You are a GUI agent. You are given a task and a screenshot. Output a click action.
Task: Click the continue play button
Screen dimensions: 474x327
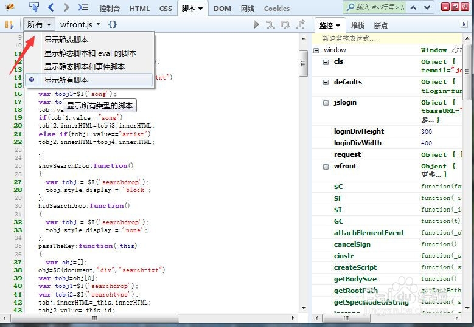pos(256,24)
